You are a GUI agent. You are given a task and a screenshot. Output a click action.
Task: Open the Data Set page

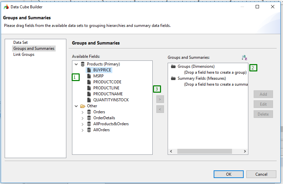point(20,43)
